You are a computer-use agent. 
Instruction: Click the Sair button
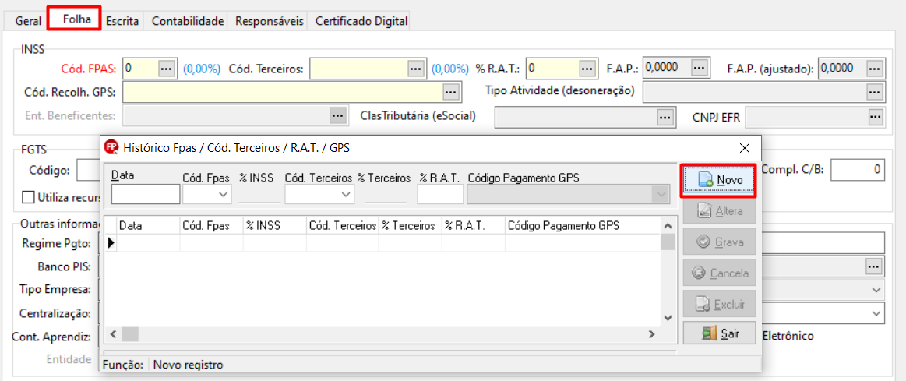[719, 333]
